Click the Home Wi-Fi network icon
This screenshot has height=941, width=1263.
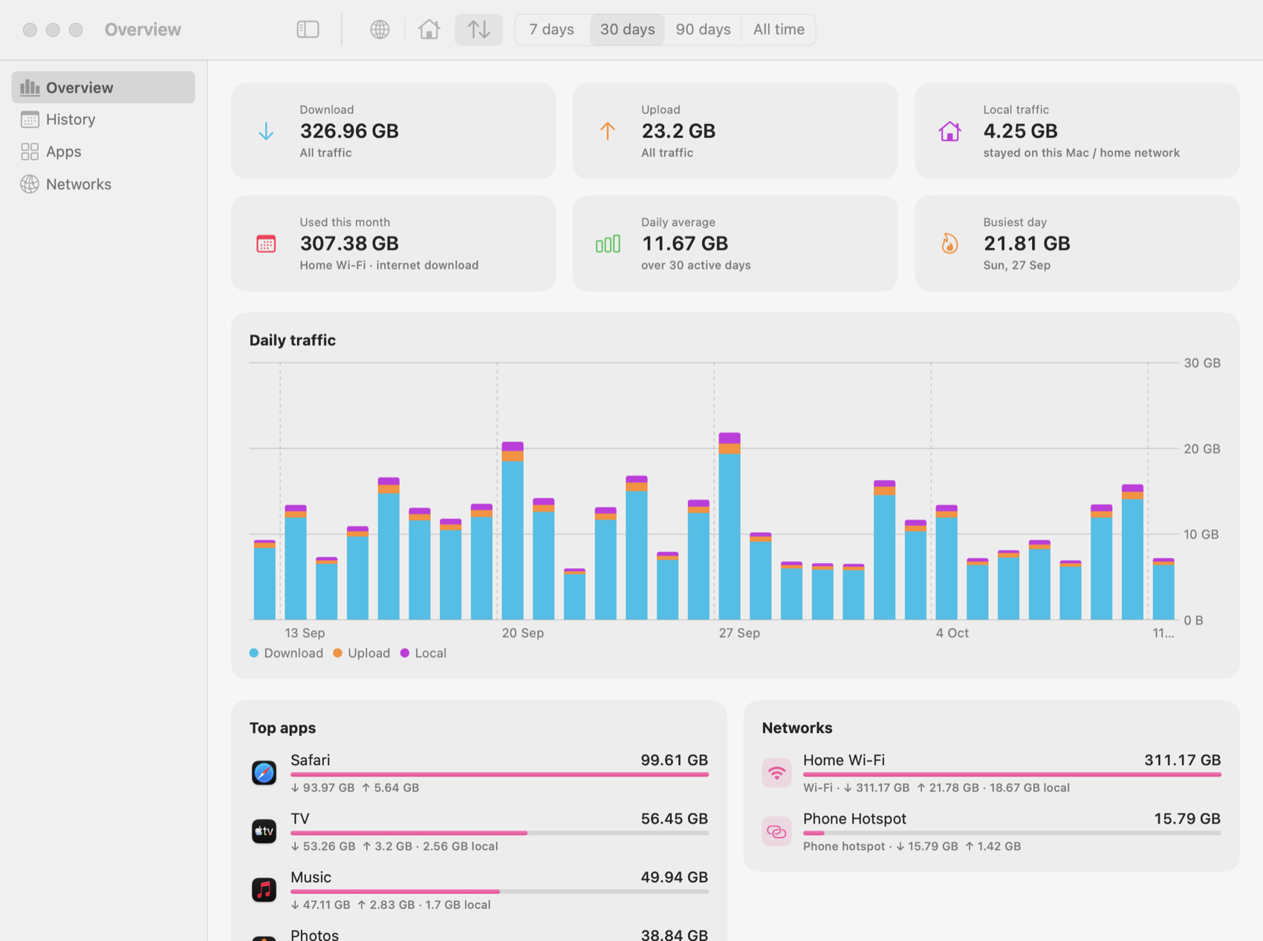click(x=776, y=772)
